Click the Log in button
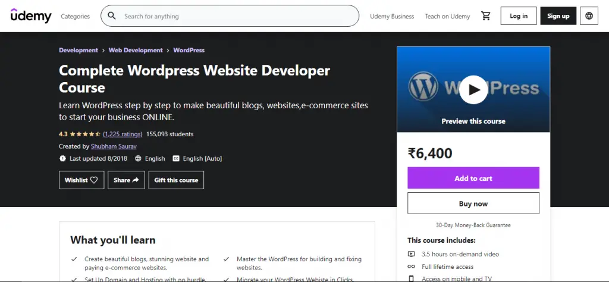This screenshot has height=282, width=609. pyautogui.click(x=519, y=16)
